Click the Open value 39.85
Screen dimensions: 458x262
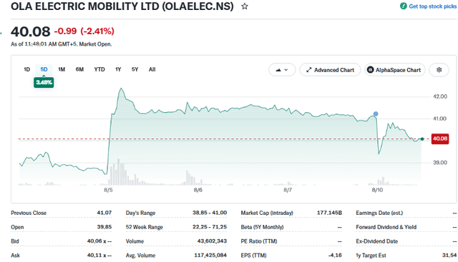point(104,227)
